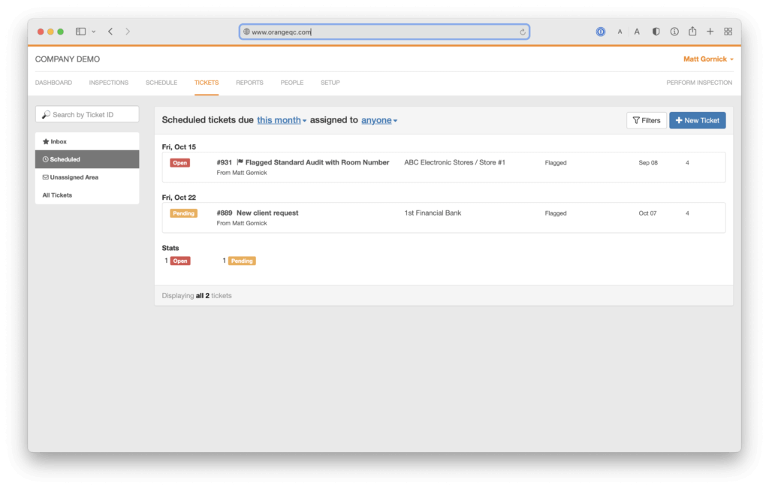Switch to the Inspections tab
Screen dimensions: 769x489
(108, 83)
